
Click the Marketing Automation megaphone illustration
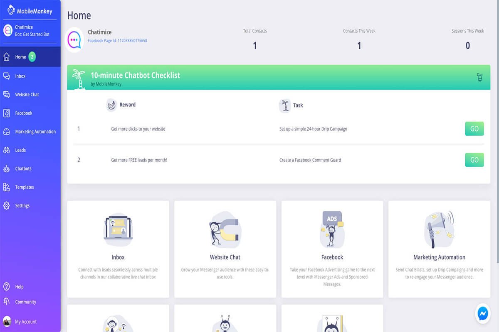(x=439, y=229)
